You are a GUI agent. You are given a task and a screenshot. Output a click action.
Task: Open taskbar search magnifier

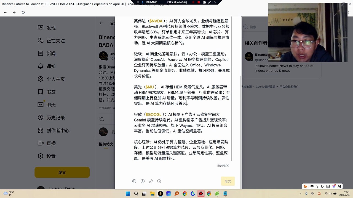tap(136, 194)
